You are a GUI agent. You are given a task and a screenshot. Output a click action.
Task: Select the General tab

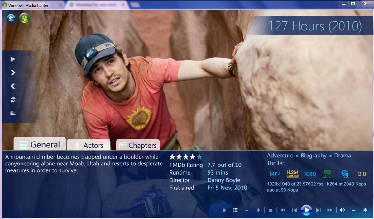[x=40, y=144]
